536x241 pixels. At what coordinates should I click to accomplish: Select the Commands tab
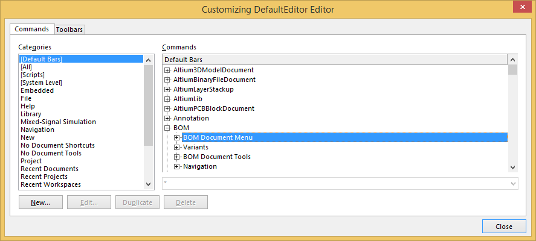[x=31, y=29]
